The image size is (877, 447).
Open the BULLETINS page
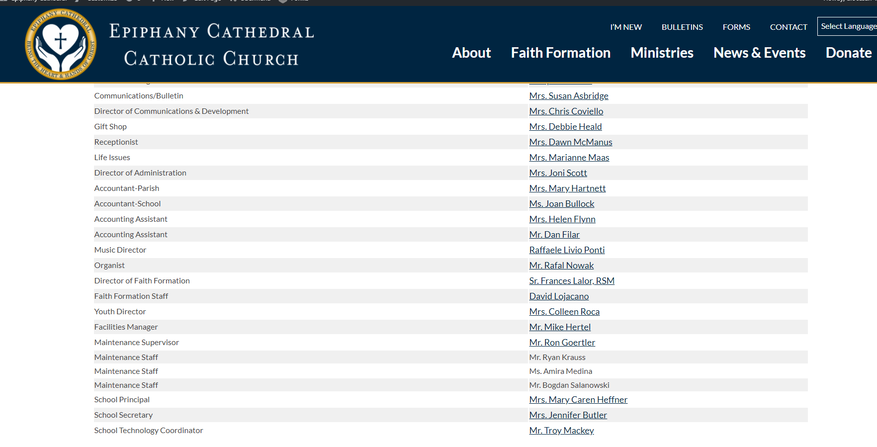682,27
